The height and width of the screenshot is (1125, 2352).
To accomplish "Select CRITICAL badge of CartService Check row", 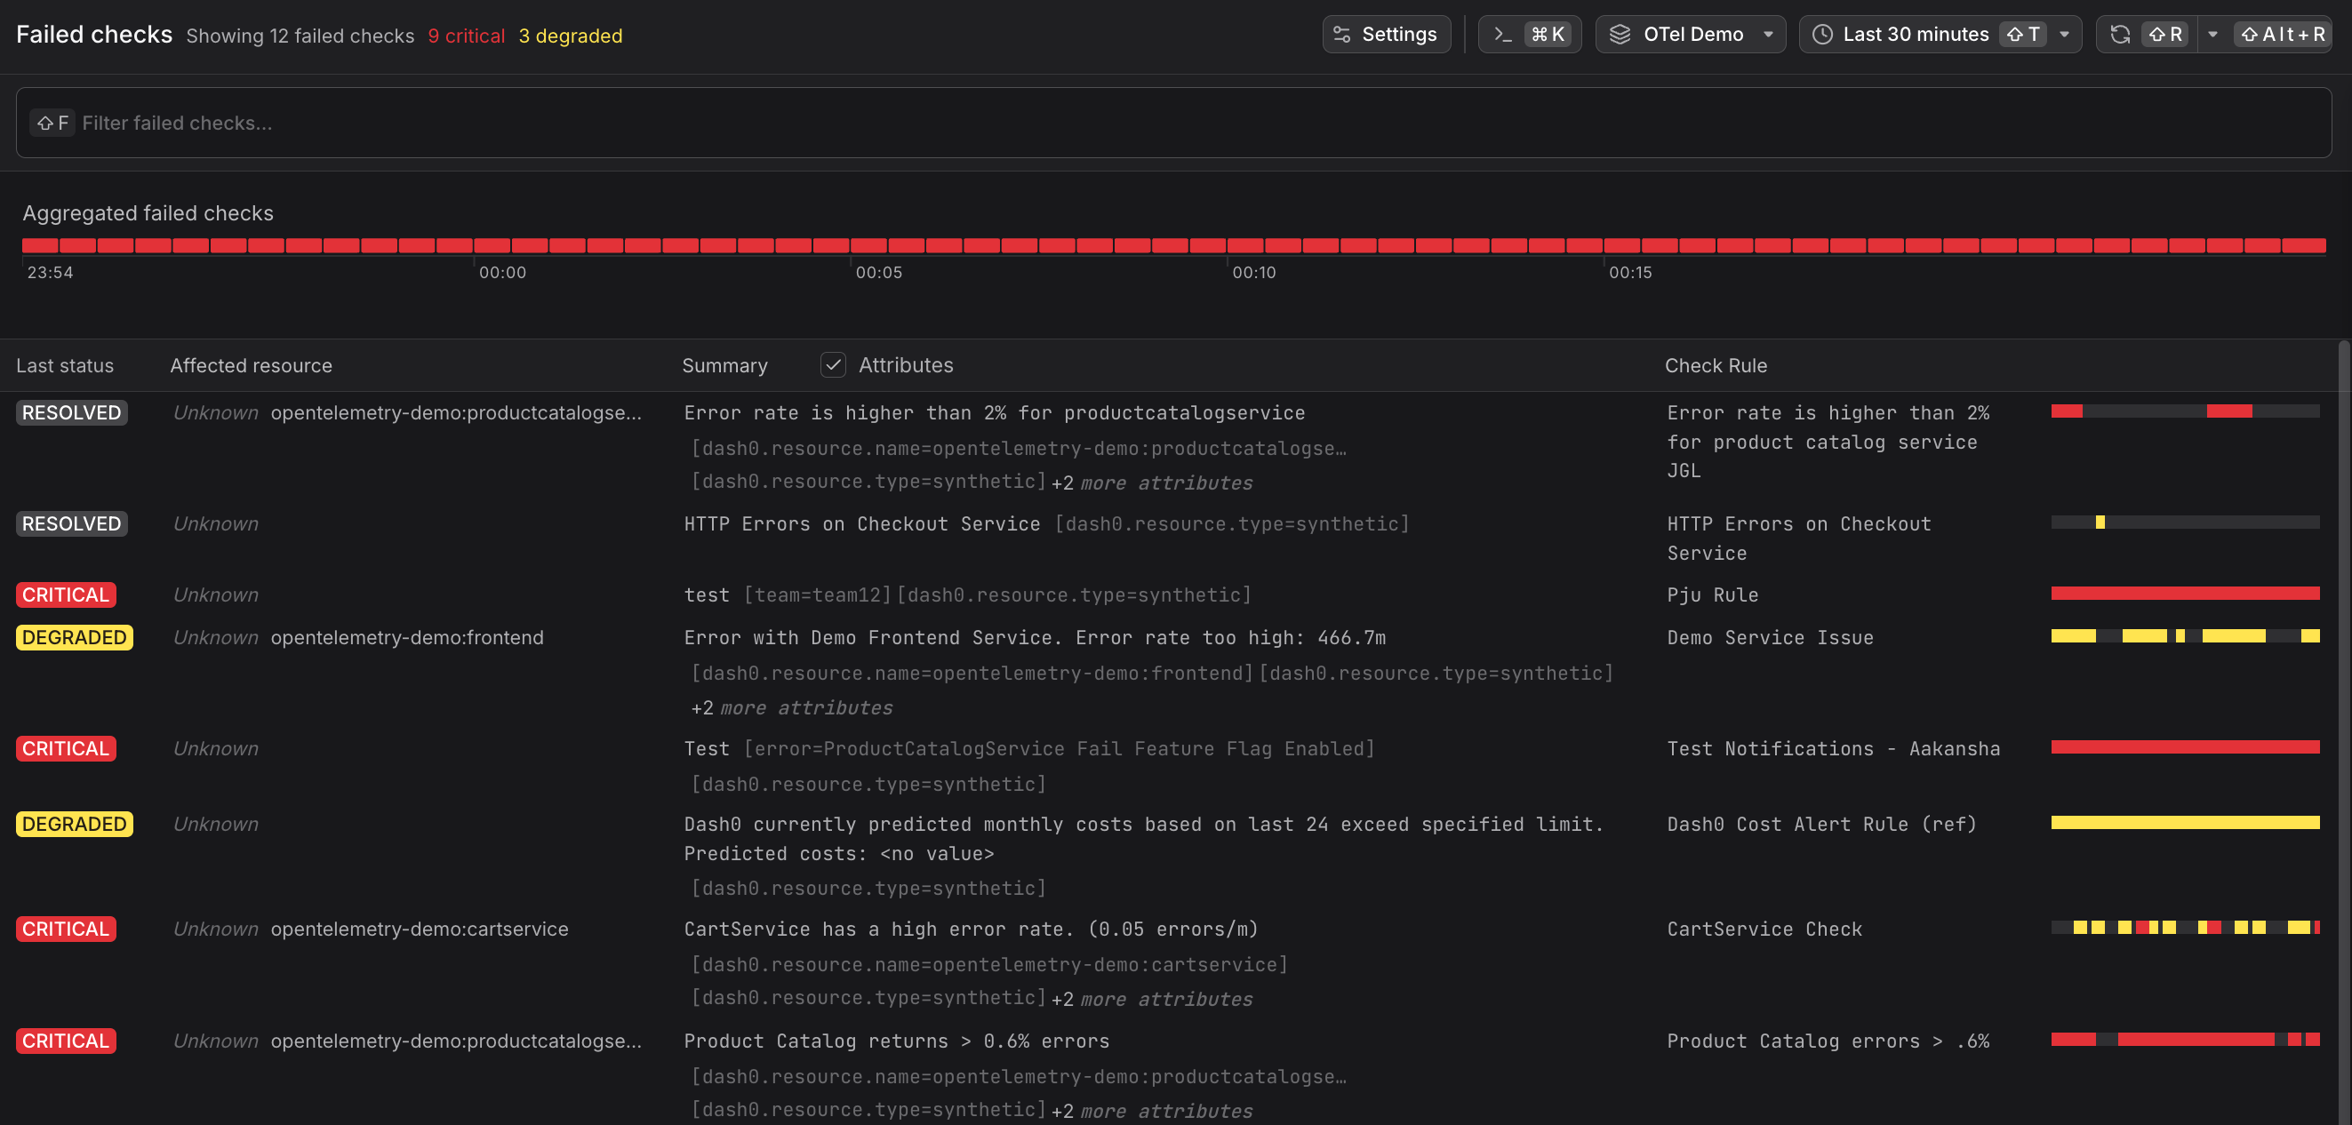I will tap(66, 929).
